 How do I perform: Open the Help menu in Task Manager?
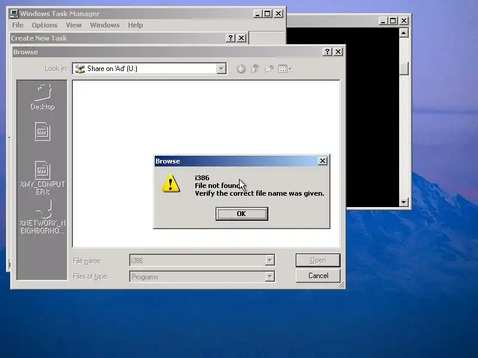136,25
